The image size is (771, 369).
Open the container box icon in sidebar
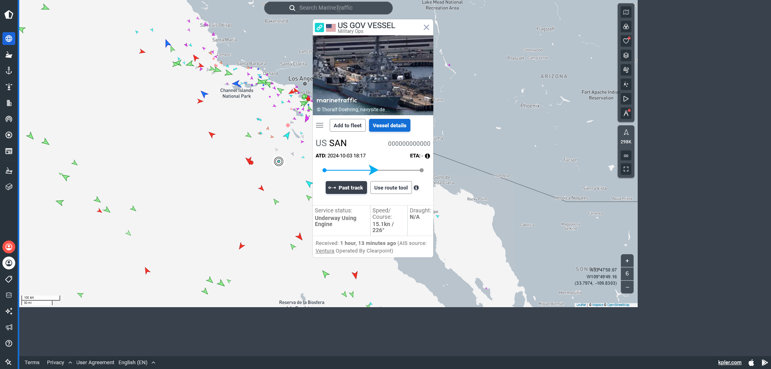[9, 187]
